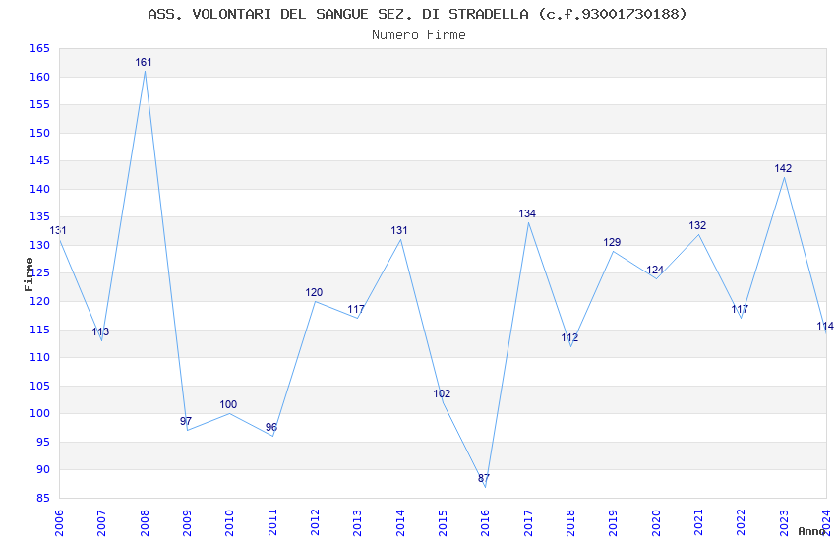Click the 2009 year label on x-axis
This screenshot has width=836, height=541.
(x=187, y=523)
